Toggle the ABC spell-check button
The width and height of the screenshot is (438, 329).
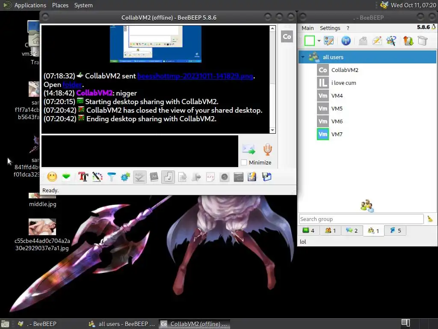click(x=140, y=177)
